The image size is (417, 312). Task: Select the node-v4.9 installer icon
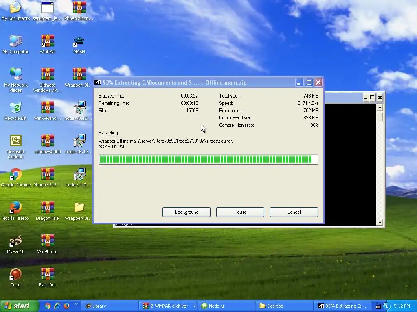click(x=79, y=178)
